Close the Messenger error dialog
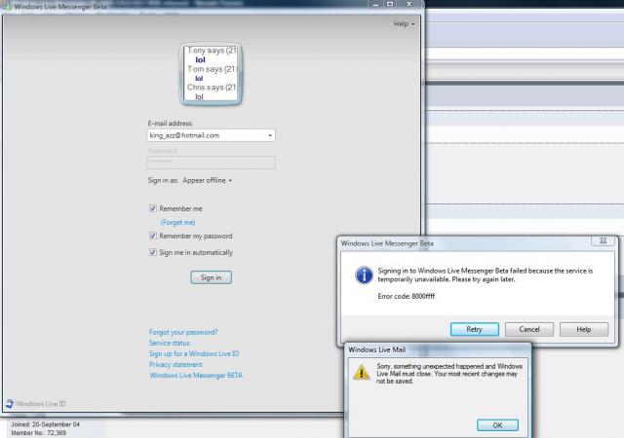This screenshot has width=624, height=438. 603,240
